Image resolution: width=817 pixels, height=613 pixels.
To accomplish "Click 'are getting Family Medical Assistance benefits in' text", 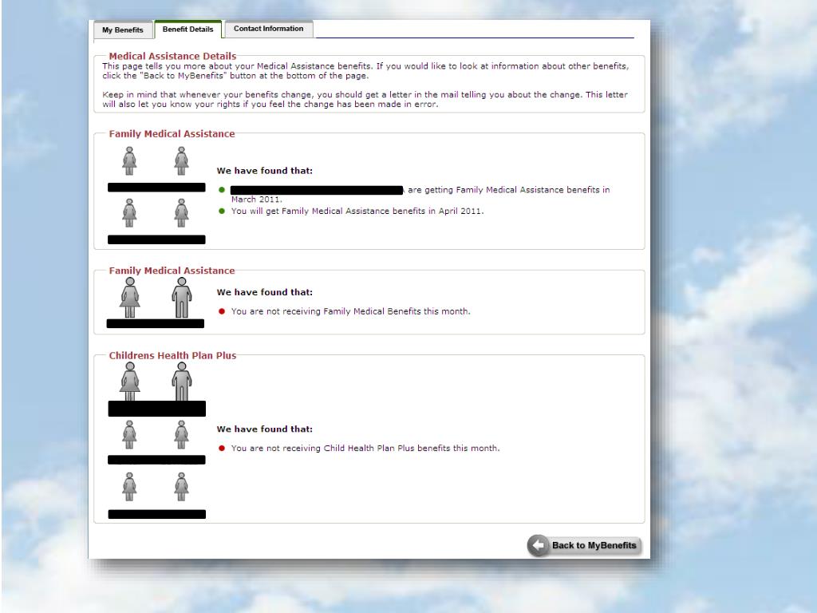I will click(509, 190).
